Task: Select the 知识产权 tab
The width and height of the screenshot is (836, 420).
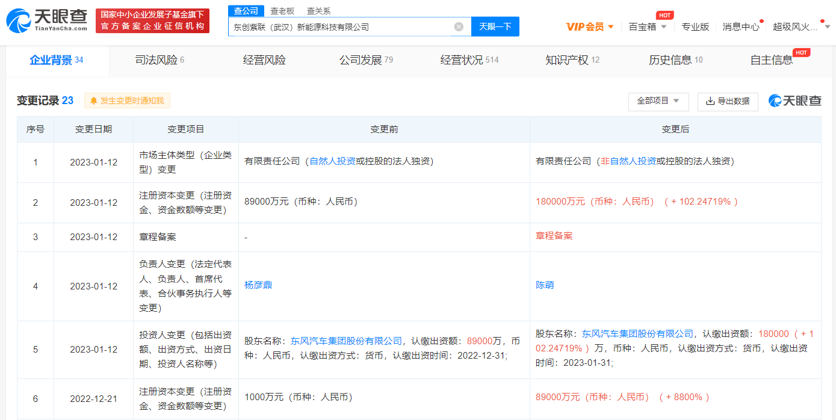Action: (x=572, y=60)
